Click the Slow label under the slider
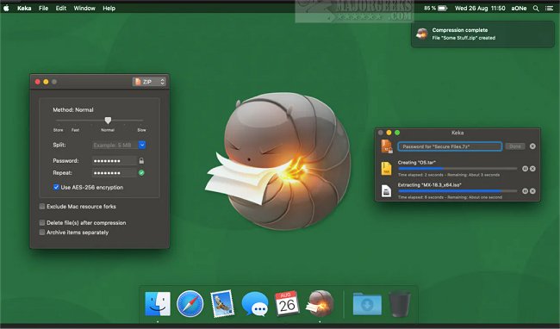This screenshot has height=329, width=560. coord(141,130)
